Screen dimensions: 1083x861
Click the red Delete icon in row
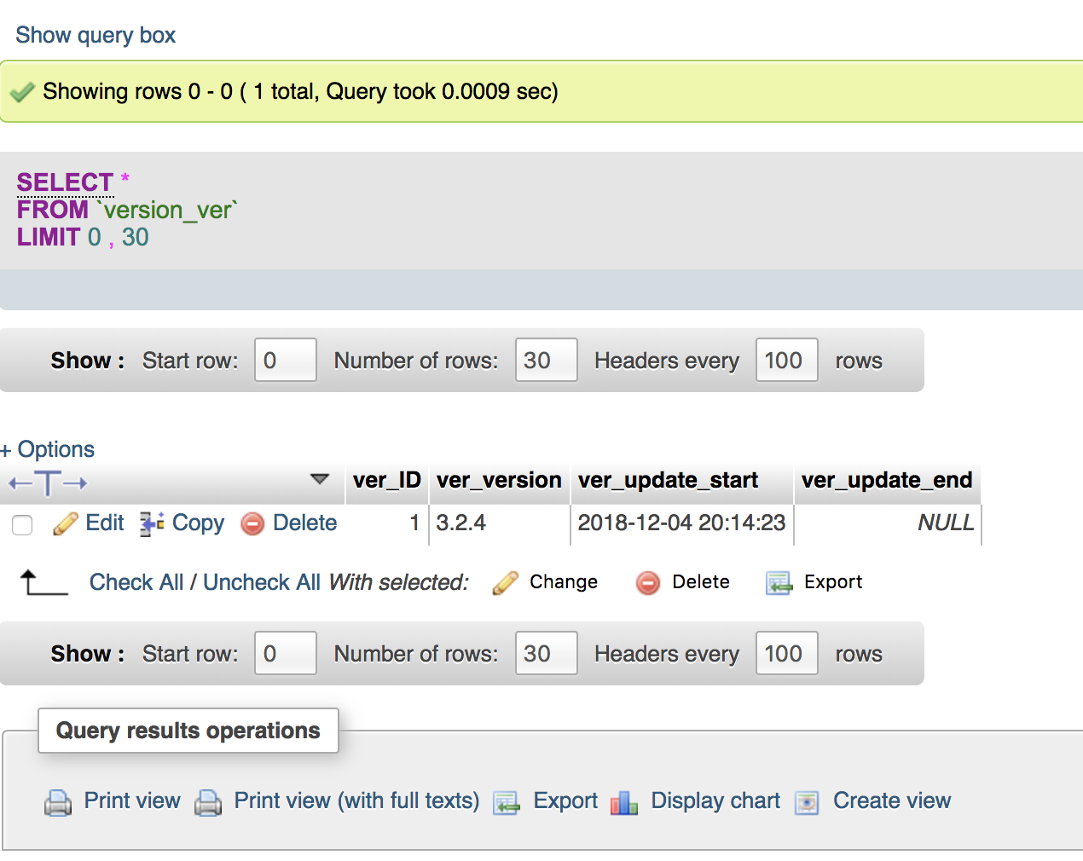[x=252, y=523]
